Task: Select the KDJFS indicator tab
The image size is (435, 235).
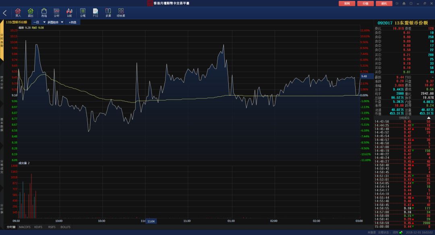Action: coord(38,227)
